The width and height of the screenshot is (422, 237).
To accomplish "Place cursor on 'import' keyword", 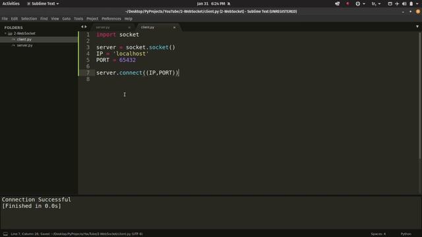I will pos(106,35).
